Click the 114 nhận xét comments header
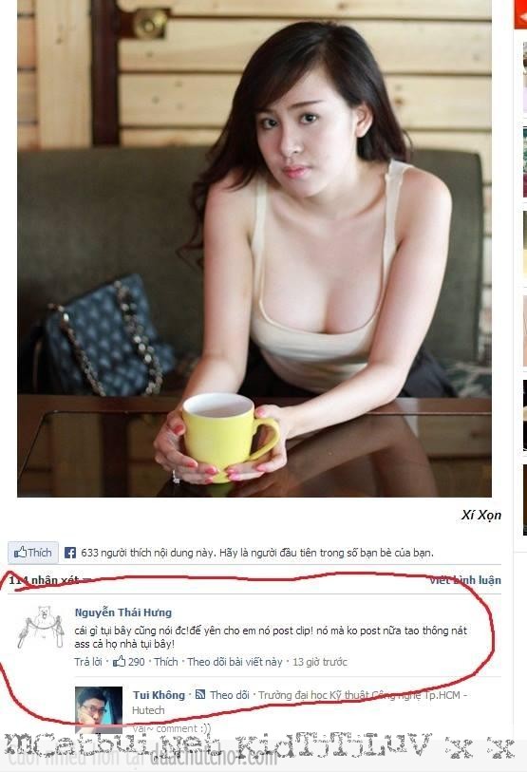 pyautogui.click(x=44, y=580)
